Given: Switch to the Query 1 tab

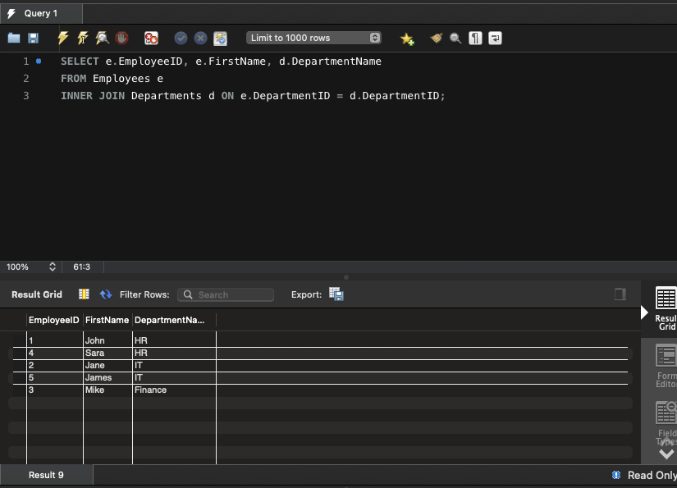Looking at the screenshot, I should (x=41, y=13).
